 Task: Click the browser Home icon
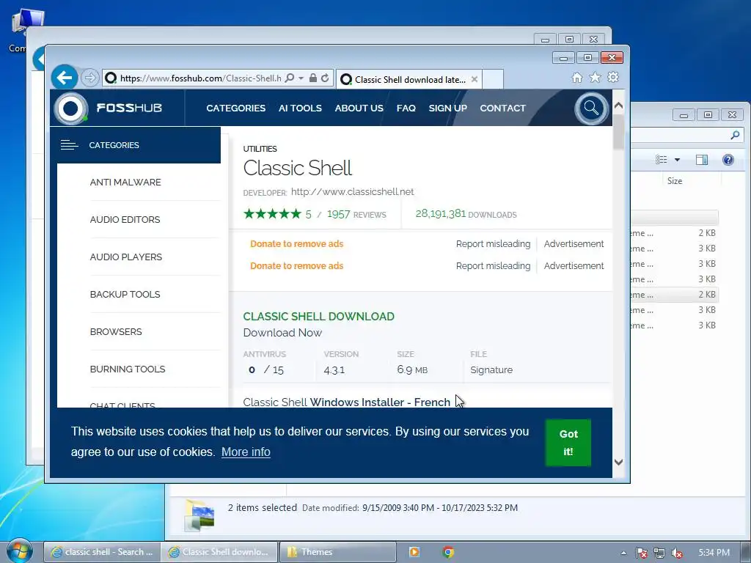pos(577,78)
